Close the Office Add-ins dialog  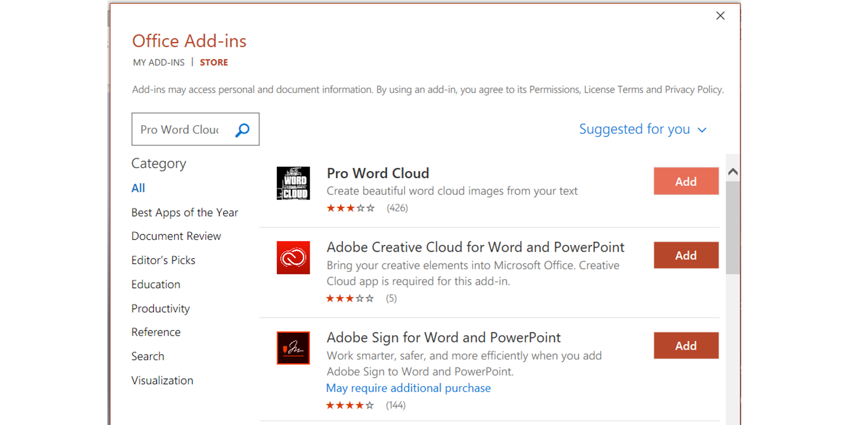click(721, 16)
